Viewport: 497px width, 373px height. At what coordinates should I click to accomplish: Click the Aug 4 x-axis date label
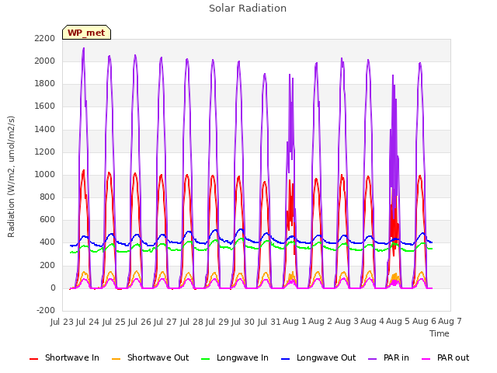click(372, 321)
